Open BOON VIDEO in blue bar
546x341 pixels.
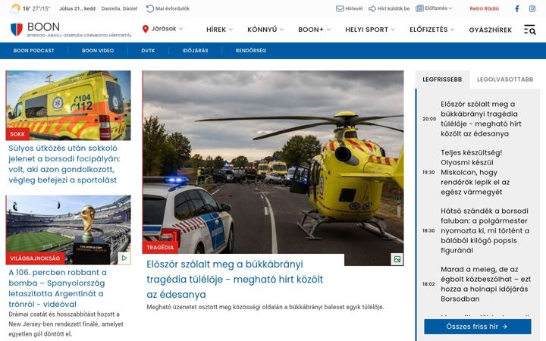click(x=98, y=51)
